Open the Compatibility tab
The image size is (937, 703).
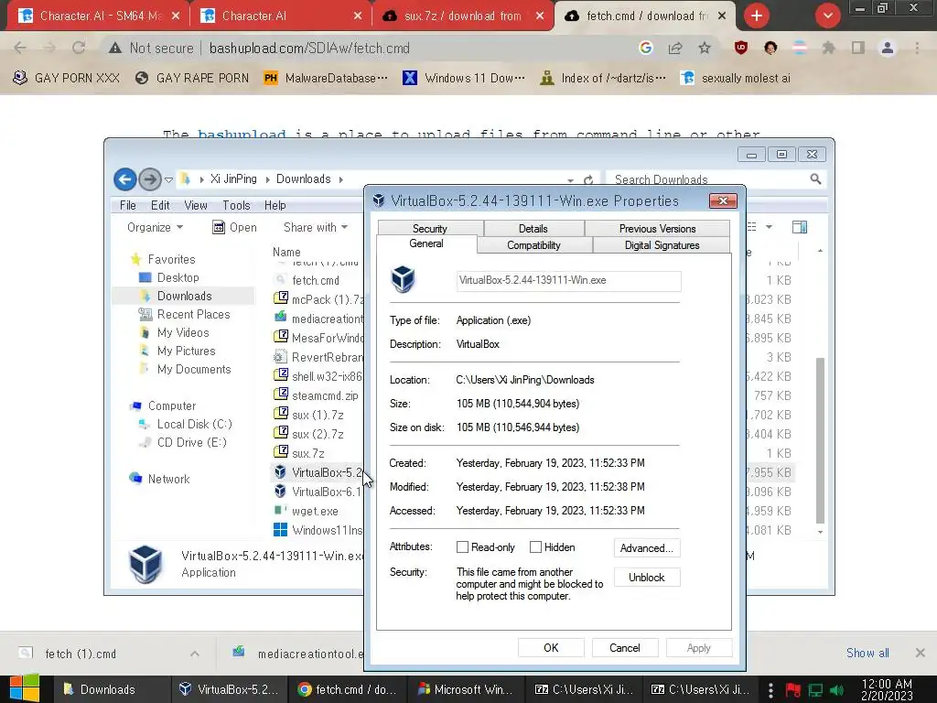[533, 245]
